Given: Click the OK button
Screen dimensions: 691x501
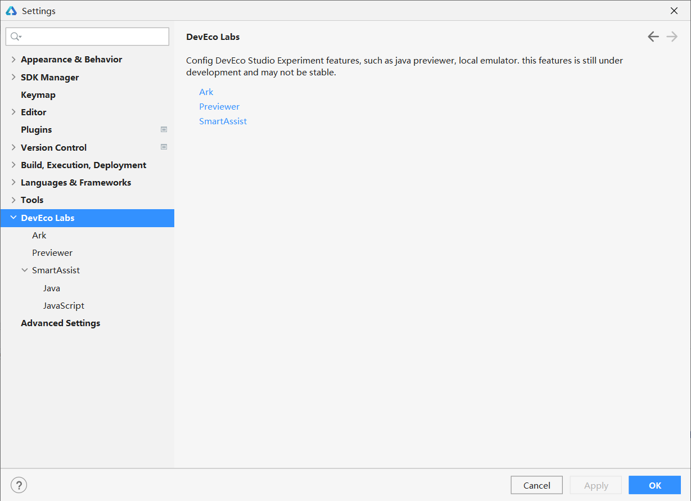Looking at the screenshot, I should [x=655, y=485].
